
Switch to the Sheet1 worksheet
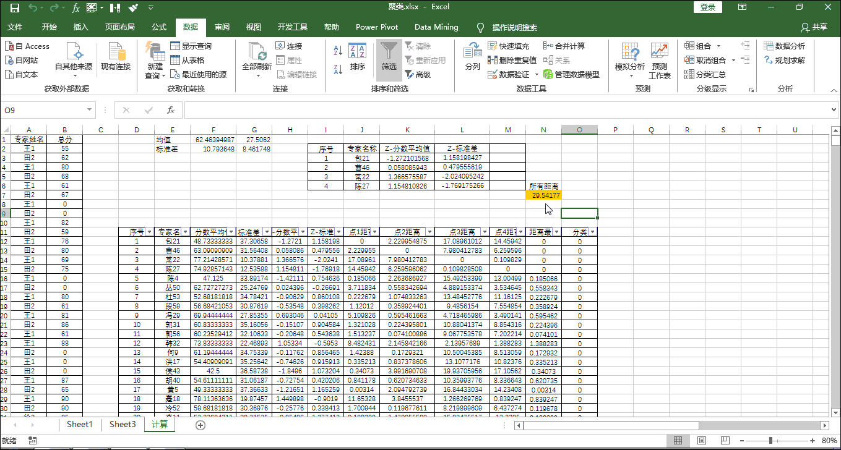pyautogui.click(x=79, y=425)
